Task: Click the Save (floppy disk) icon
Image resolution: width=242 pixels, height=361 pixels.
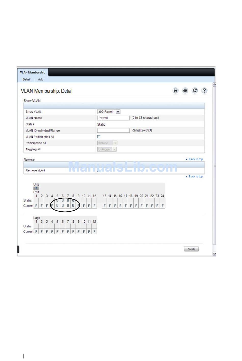Action: tap(176, 91)
